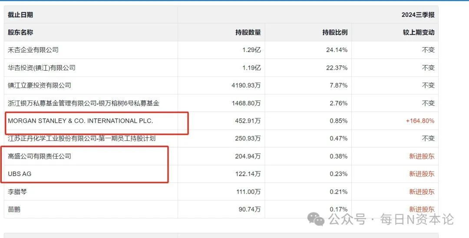Image resolution: width=469 pixels, height=238 pixels.
Task: Open MORGAN STANLEY & CO. INTERNATIONAL PLC.
Action: pos(80,121)
